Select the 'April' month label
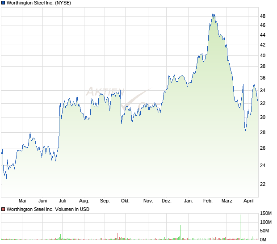 point(248,201)
